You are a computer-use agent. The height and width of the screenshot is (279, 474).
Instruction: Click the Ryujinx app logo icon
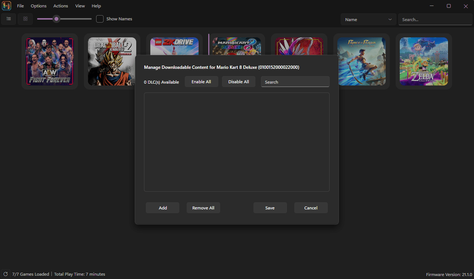[7, 6]
